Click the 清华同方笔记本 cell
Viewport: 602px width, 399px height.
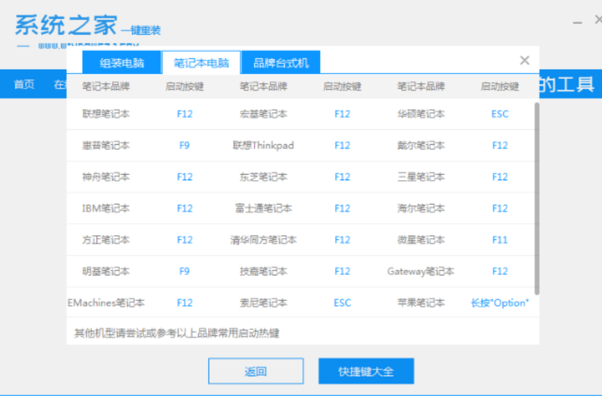pyautogui.click(x=264, y=240)
